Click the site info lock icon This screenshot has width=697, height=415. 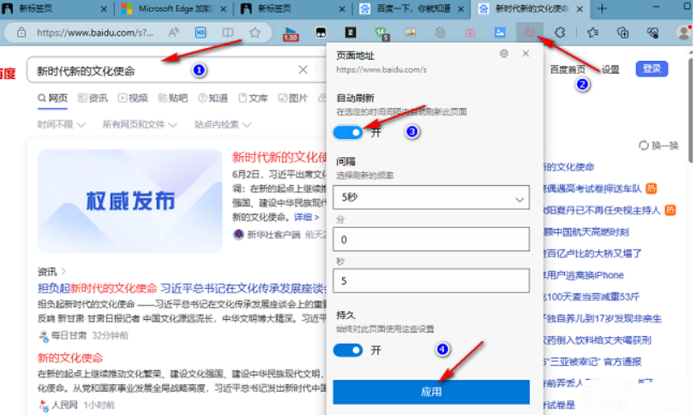[x=21, y=33]
